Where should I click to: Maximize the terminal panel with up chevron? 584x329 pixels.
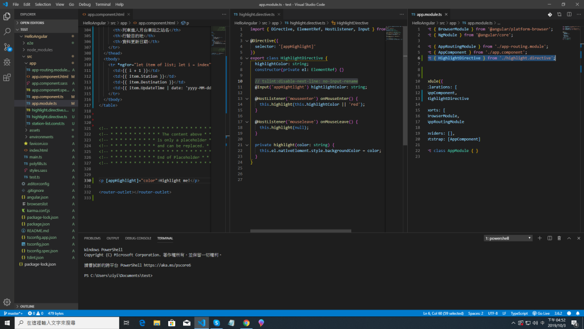tap(569, 238)
